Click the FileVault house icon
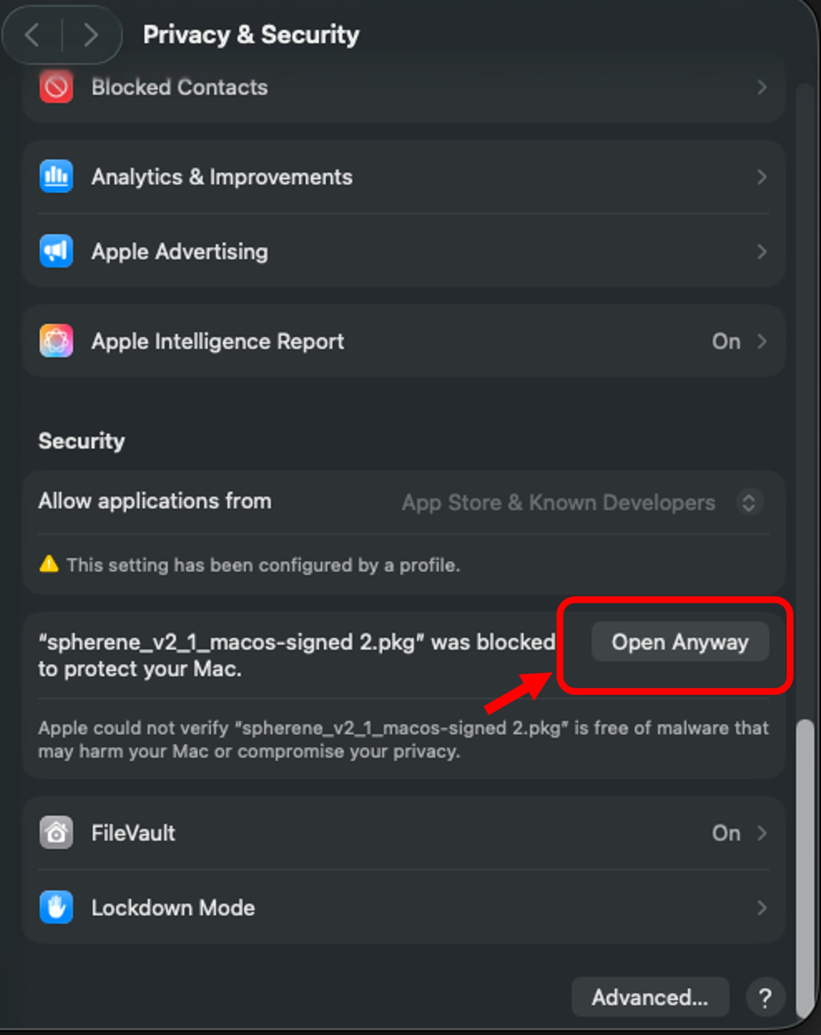The image size is (821, 1035). point(56,833)
